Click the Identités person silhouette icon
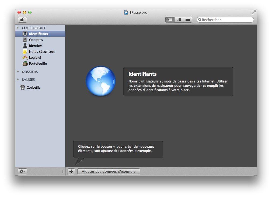Screen dimensions: 272x197 click(x=25, y=46)
